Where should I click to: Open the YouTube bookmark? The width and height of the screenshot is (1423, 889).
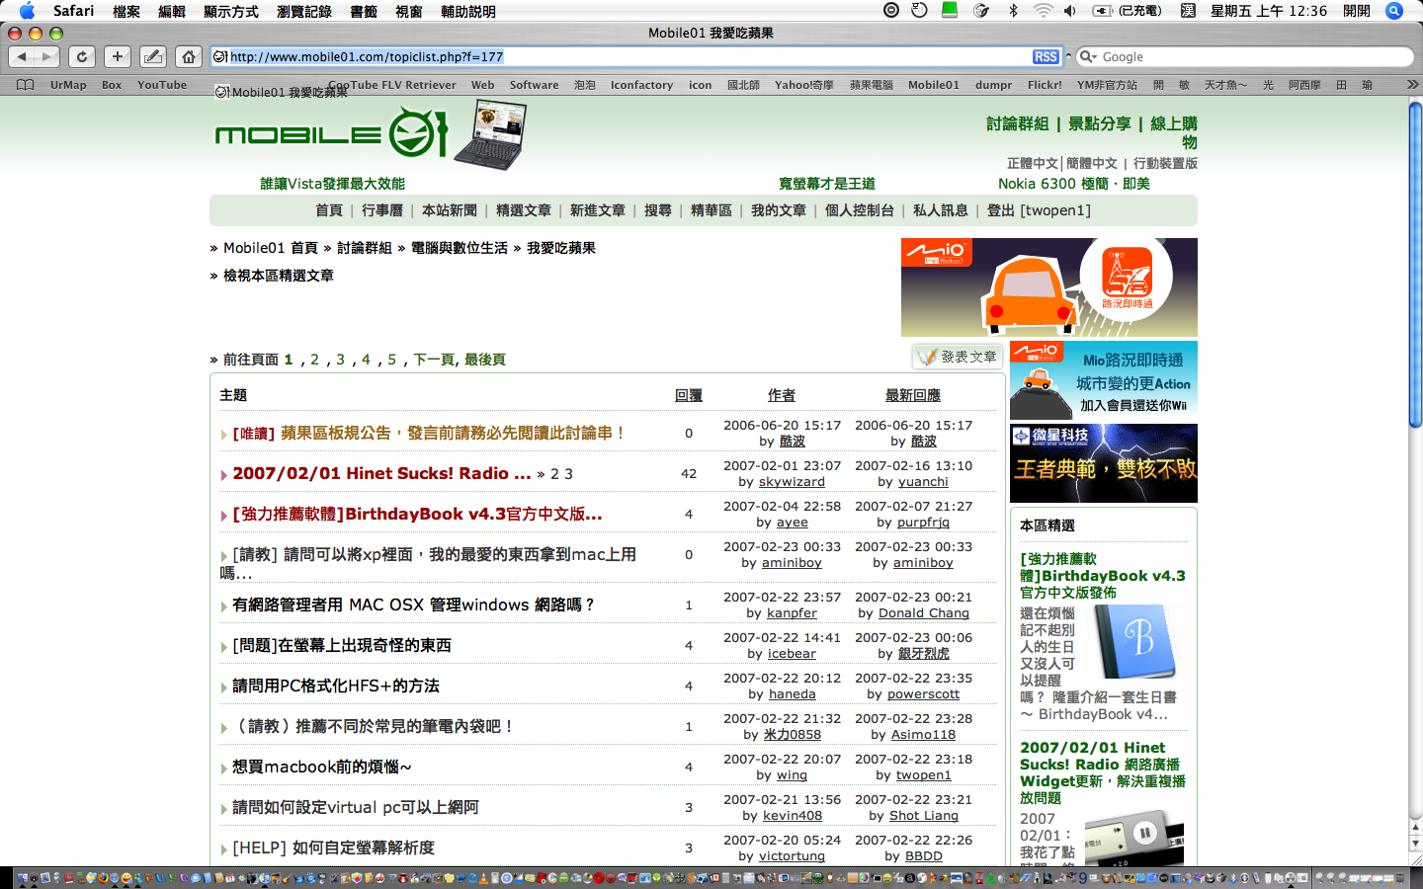pos(162,85)
